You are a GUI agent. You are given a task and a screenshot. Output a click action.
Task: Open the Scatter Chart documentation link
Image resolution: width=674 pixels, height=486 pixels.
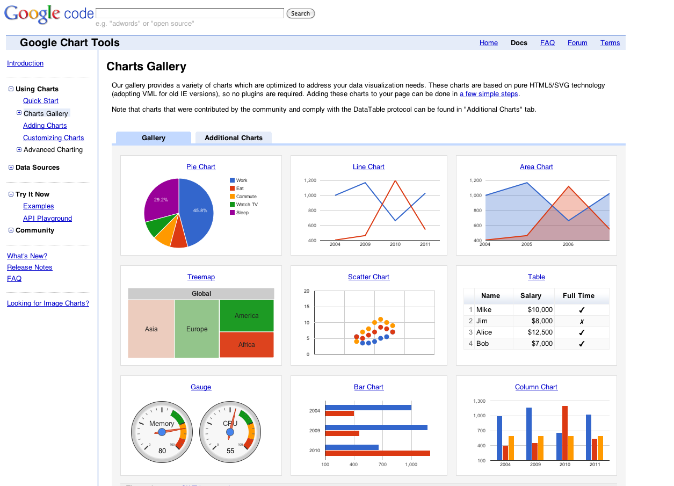tap(368, 277)
